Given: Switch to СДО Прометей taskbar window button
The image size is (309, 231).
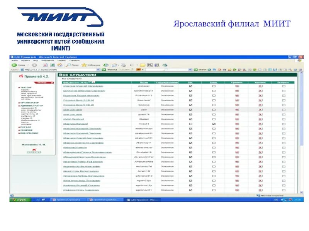Looking at the screenshot, I should click(142, 200).
